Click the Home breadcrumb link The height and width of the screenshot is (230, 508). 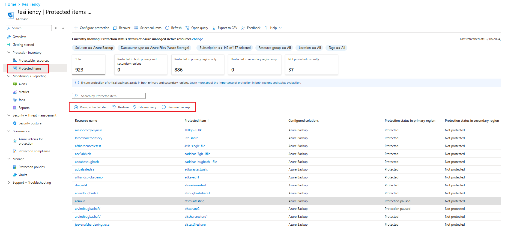(10, 4)
